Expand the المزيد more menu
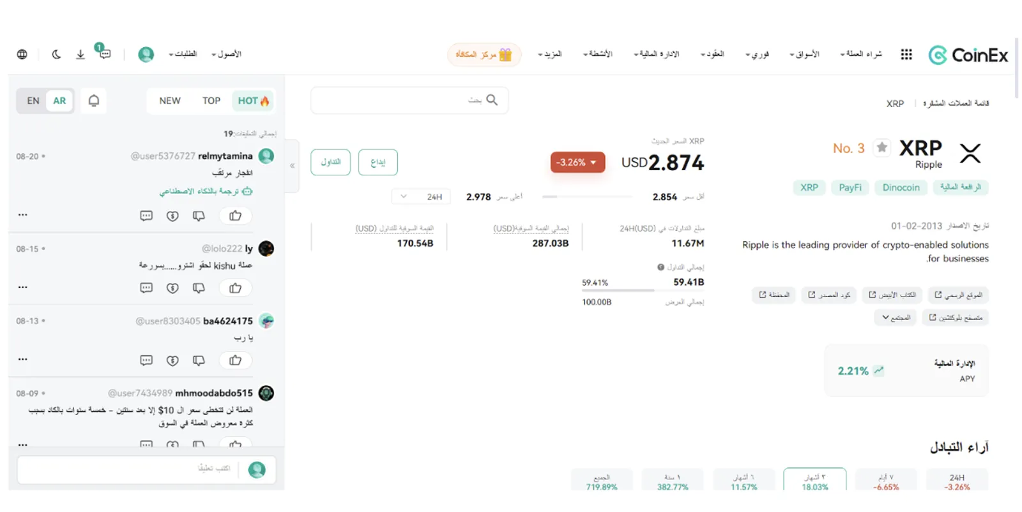The image size is (1022, 512). 550,54
